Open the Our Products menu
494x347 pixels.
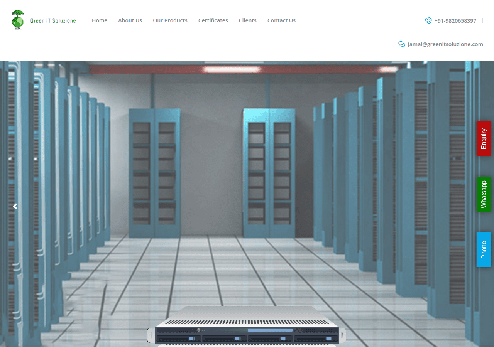coord(170,20)
